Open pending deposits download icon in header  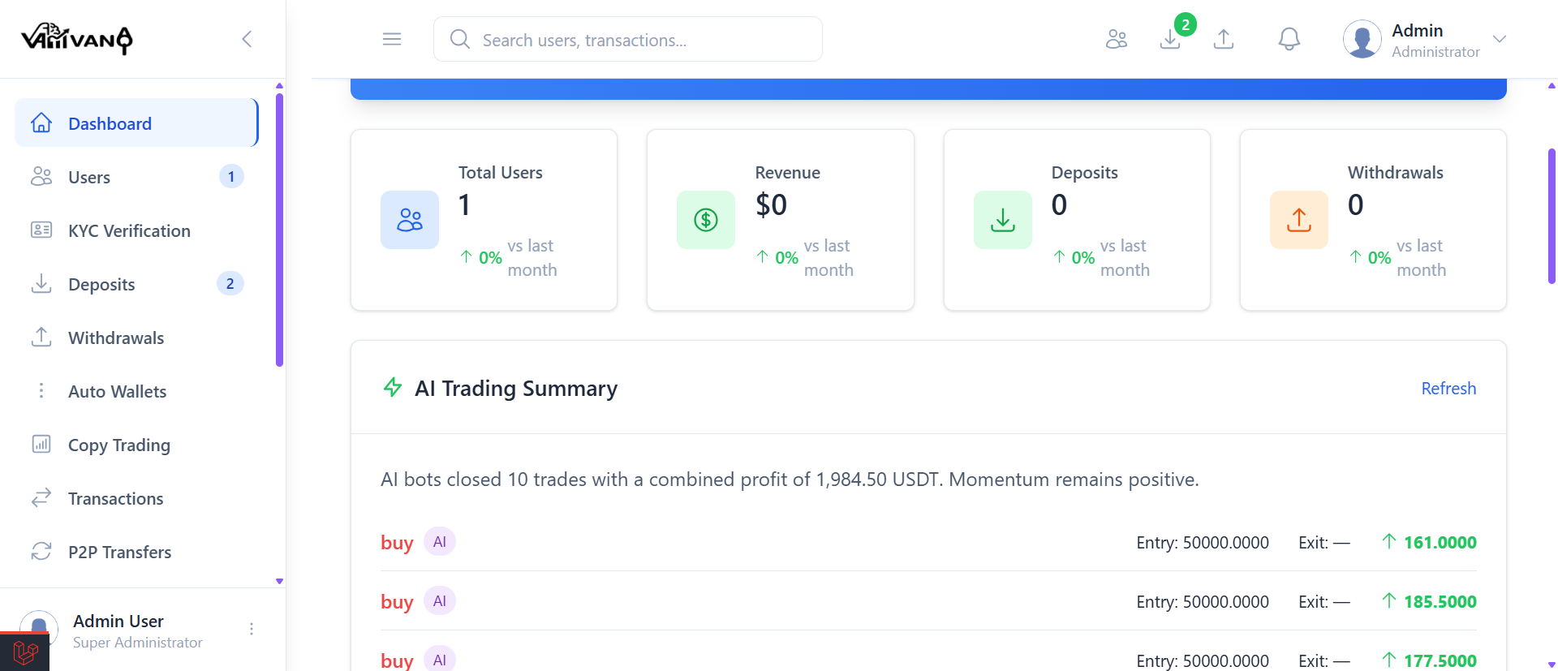(x=1170, y=39)
